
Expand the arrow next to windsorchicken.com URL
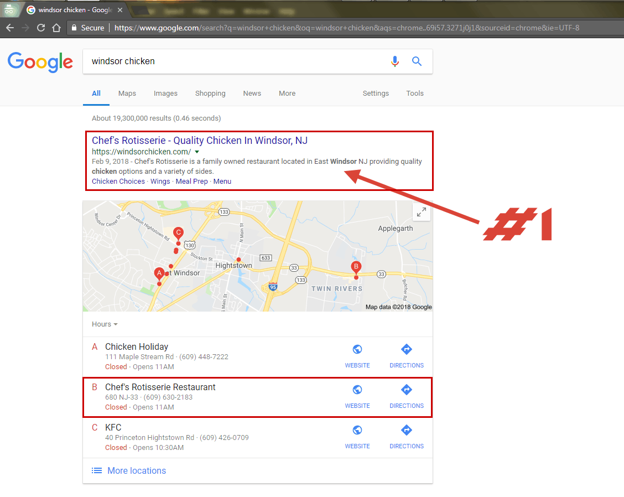tap(197, 152)
